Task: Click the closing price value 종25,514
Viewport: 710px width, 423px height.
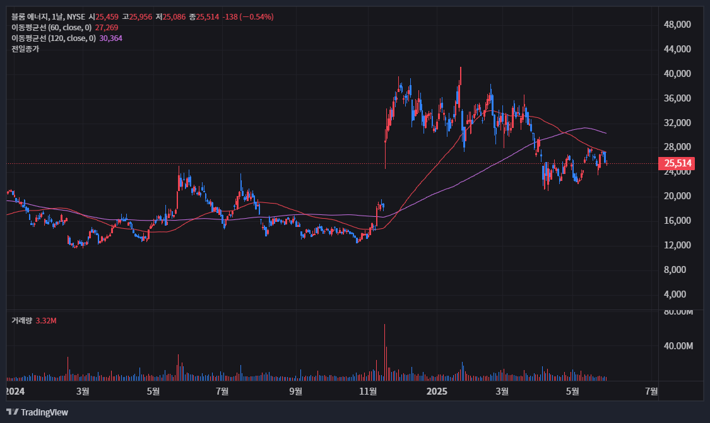Action: coord(204,17)
